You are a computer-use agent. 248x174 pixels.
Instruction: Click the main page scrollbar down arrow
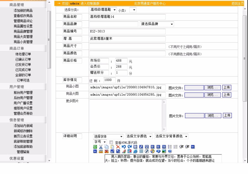[245, 161]
